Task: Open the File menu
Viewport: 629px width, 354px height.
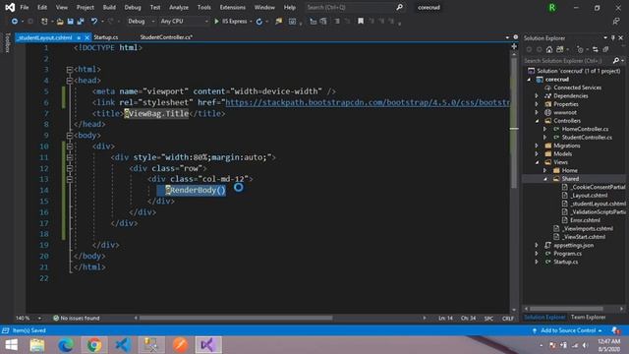Action: (24, 7)
